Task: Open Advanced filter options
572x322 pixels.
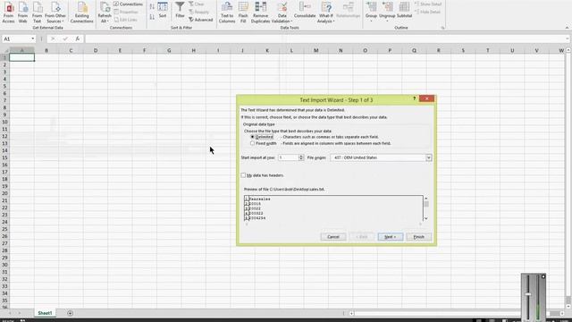Action: [x=200, y=20]
